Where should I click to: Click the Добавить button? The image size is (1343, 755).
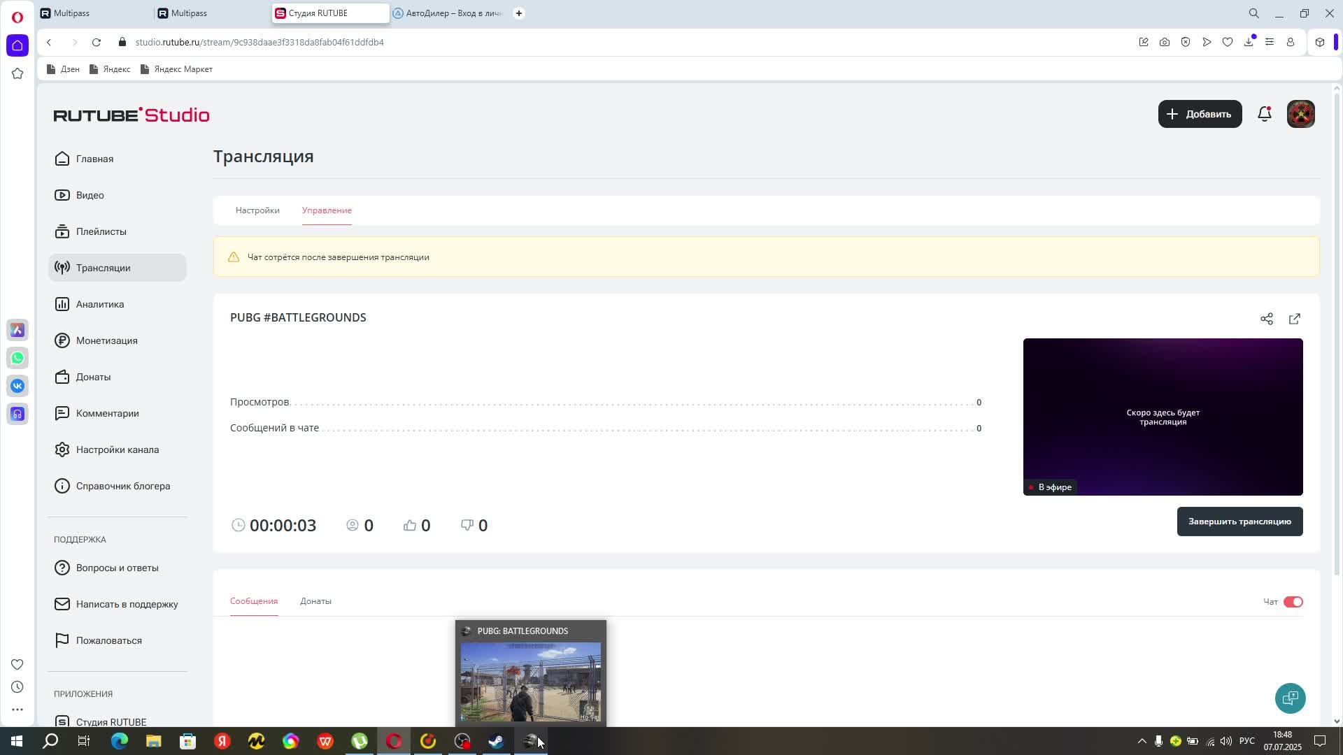[1199, 114]
